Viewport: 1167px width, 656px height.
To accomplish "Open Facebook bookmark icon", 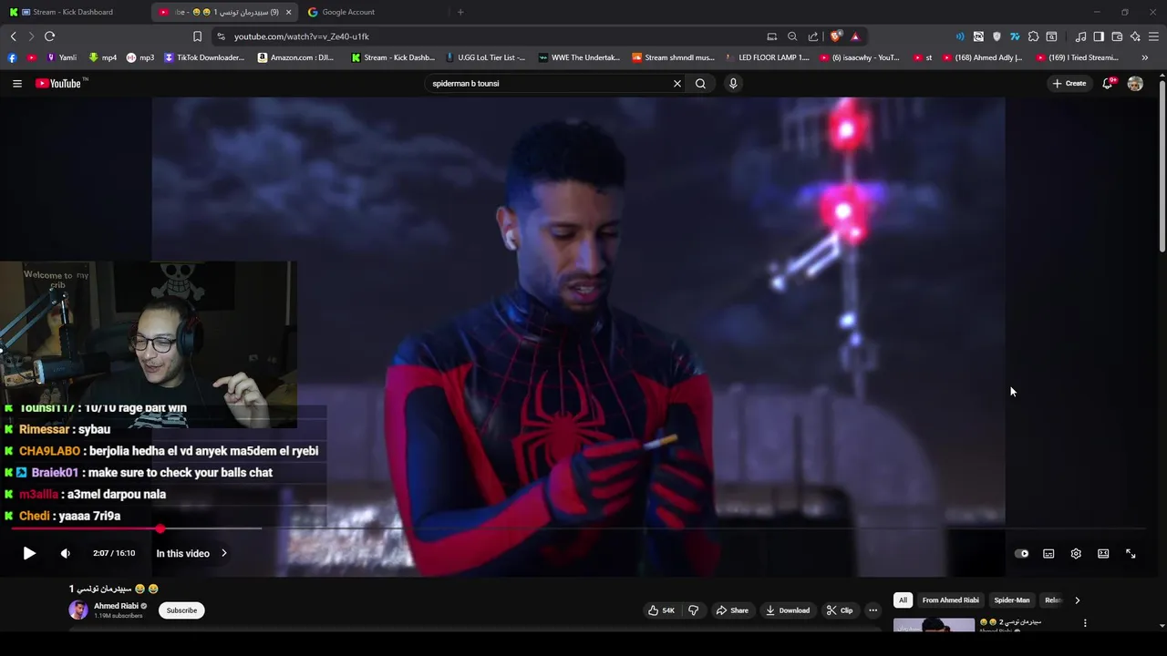I will pos(12,57).
